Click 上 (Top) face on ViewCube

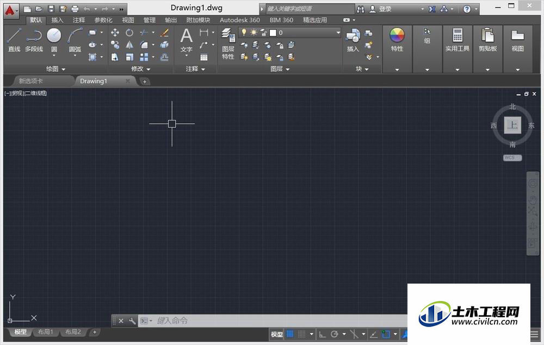tap(512, 125)
